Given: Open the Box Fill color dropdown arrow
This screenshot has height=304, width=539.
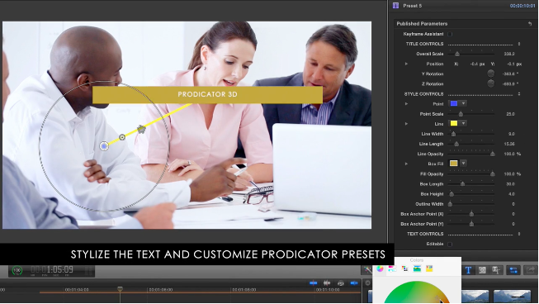Looking at the screenshot, I should [463, 164].
